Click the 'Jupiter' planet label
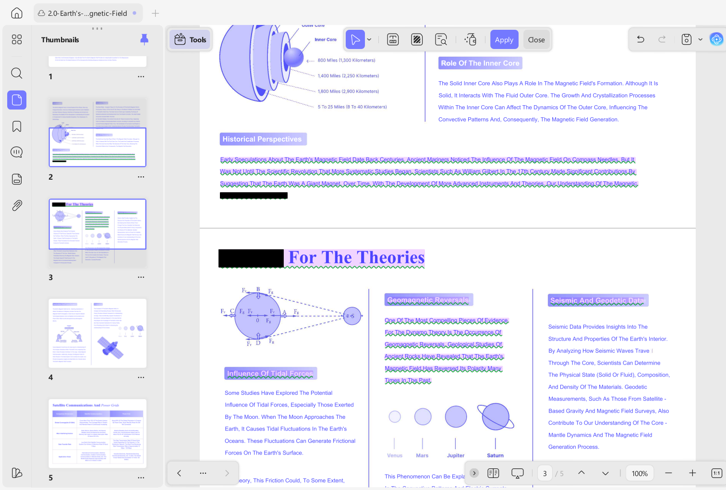The image size is (726, 490). pos(456,455)
